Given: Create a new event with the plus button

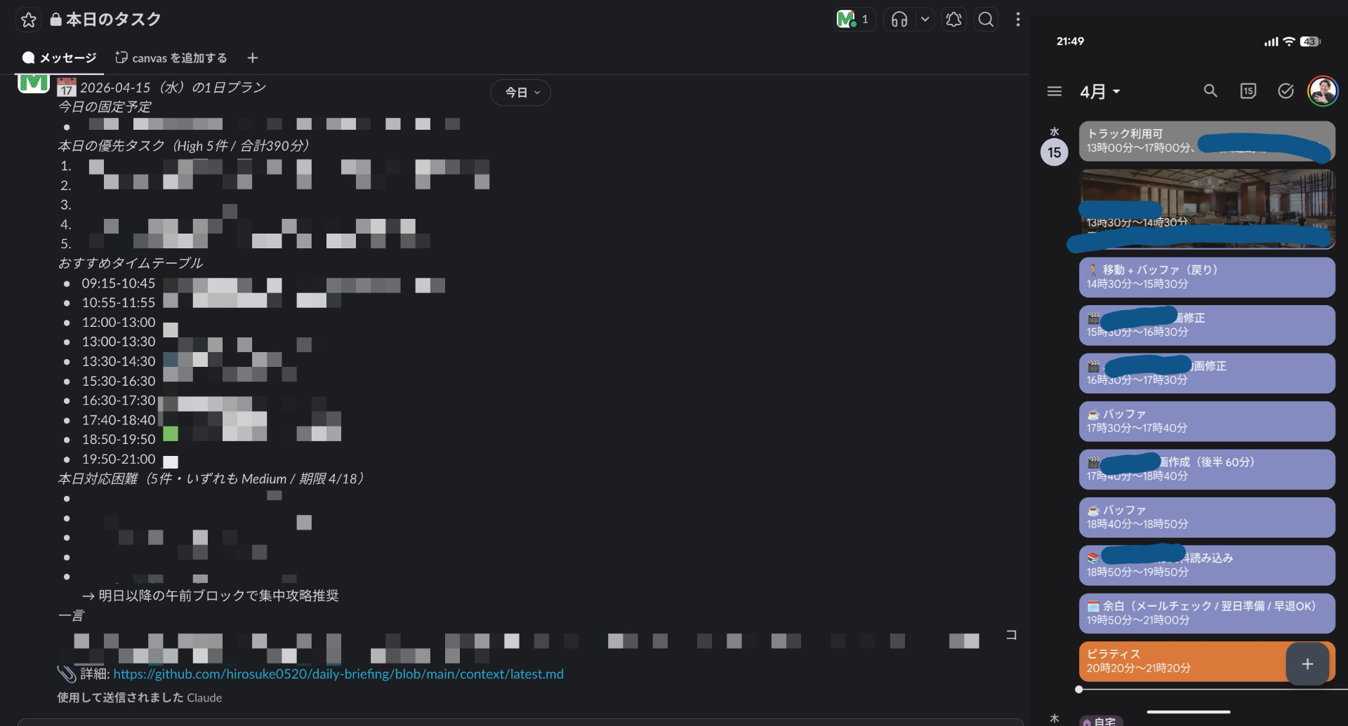Looking at the screenshot, I should pyautogui.click(x=1307, y=663).
